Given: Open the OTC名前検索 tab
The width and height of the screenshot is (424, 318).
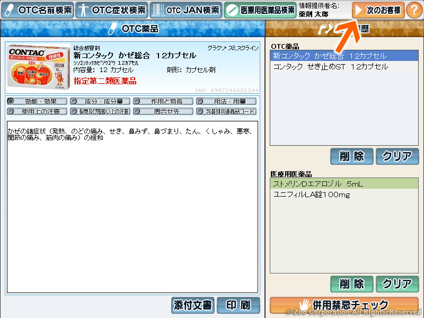Looking at the screenshot, I should pos(38,10).
